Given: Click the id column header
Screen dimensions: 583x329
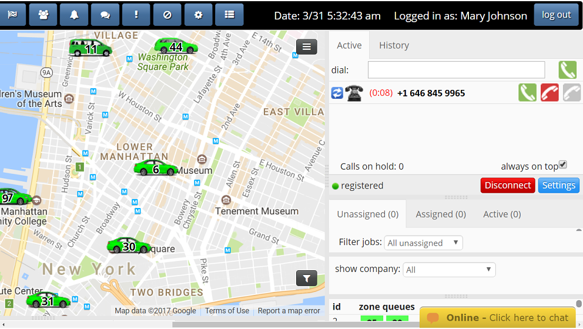Looking at the screenshot, I should pos(337,307).
